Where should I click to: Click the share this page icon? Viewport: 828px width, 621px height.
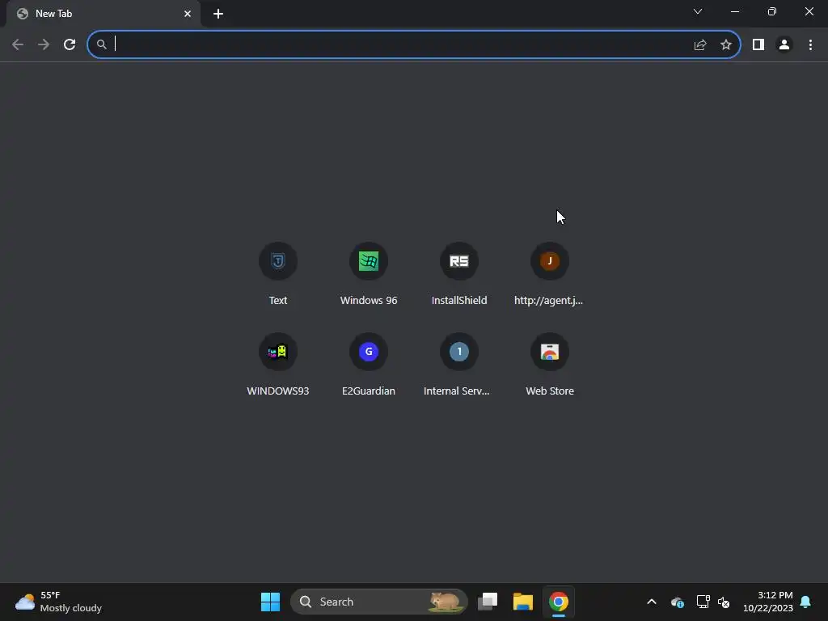[x=700, y=45]
